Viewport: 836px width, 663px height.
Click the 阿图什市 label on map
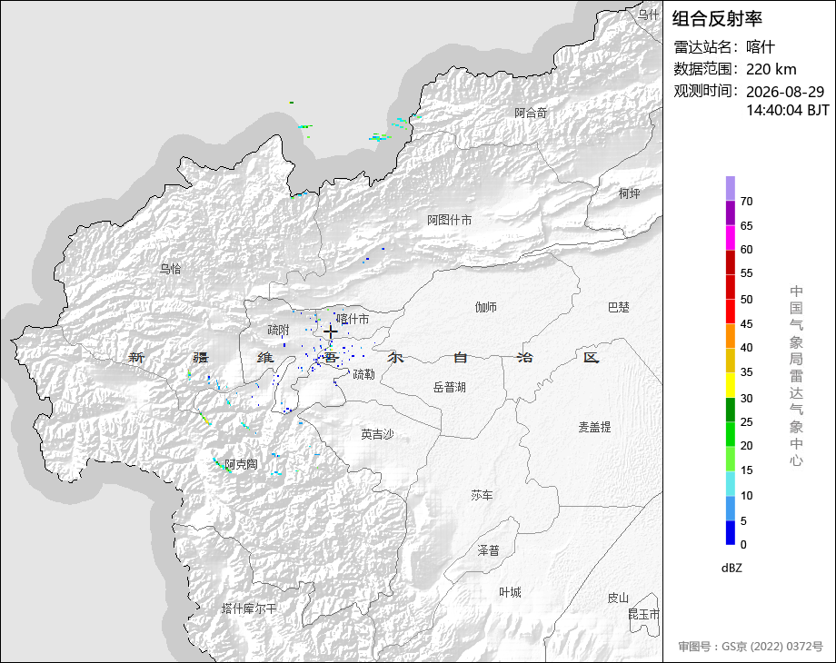point(450,220)
